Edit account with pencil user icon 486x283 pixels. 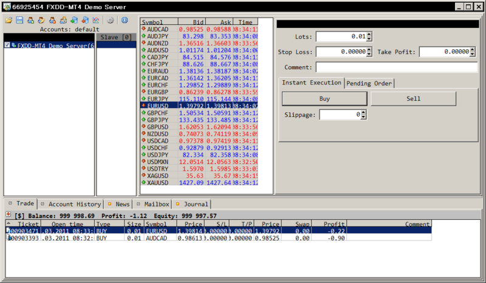pyautogui.click(x=41, y=21)
